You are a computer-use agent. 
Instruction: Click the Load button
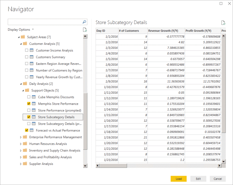tap(179, 179)
